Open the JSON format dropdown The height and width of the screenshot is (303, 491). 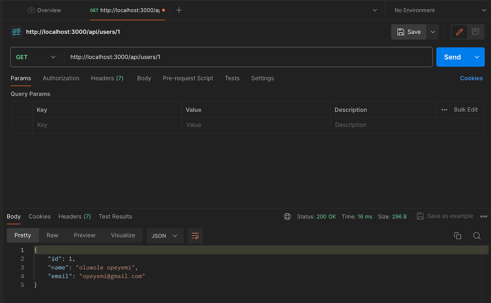(165, 236)
